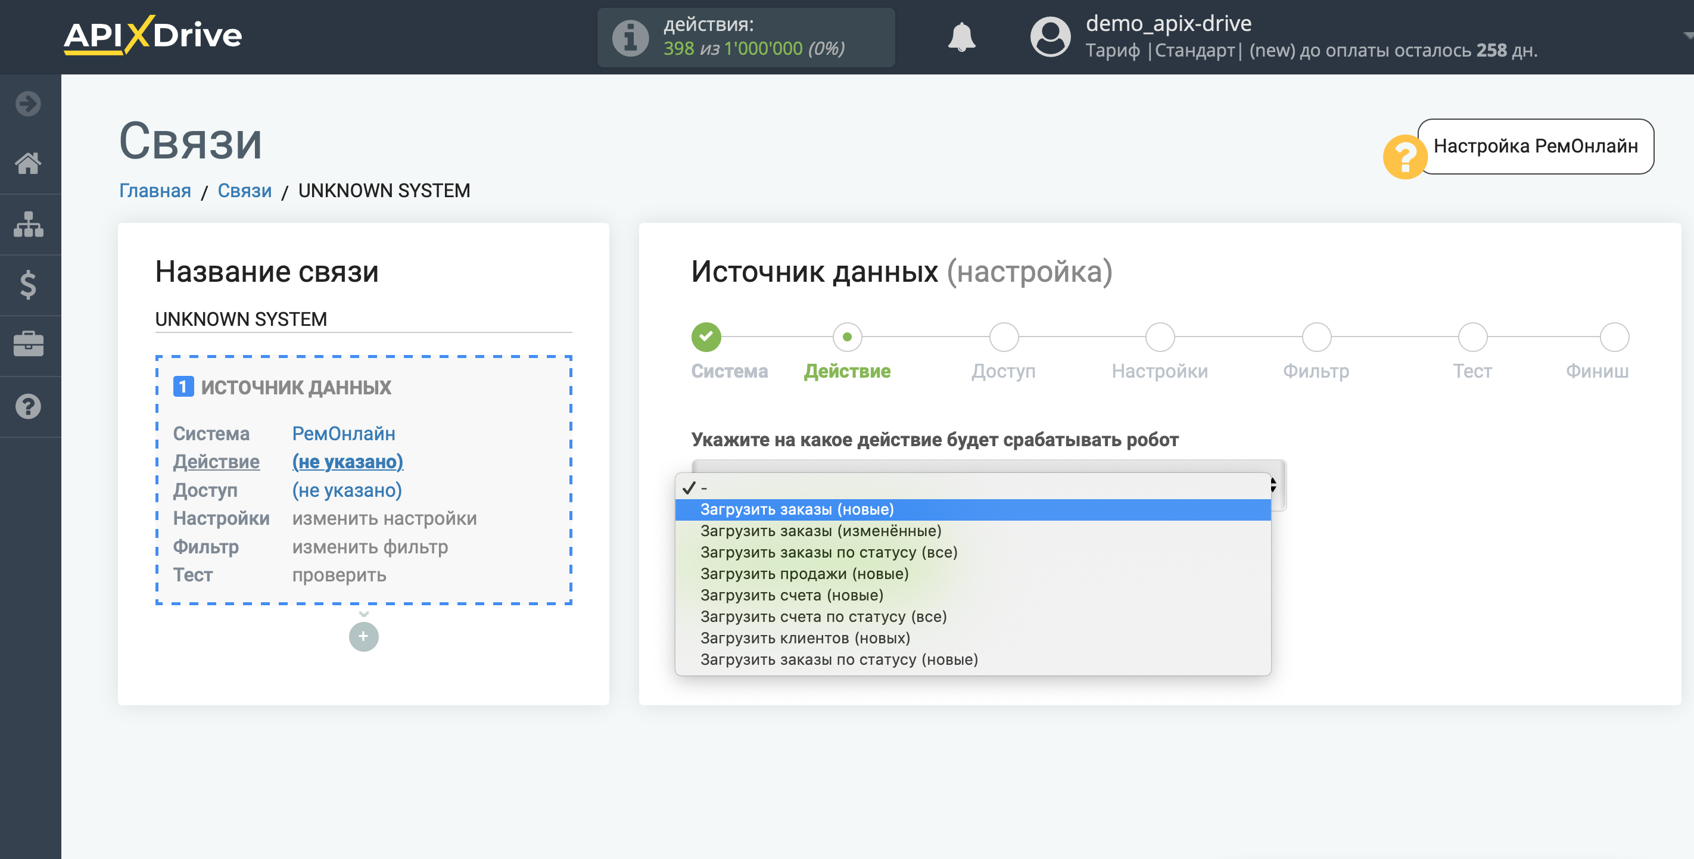1694x859 pixels.
Task: Click the Система step label
Action: click(729, 372)
